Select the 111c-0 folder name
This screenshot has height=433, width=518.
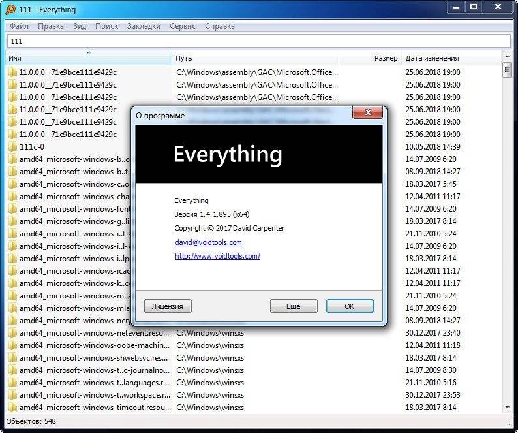(x=32, y=147)
